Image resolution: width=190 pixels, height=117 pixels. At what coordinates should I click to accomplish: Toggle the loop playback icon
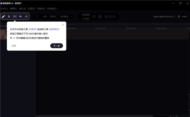point(106,16)
